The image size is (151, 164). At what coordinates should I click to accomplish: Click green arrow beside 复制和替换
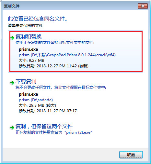(12, 38)
